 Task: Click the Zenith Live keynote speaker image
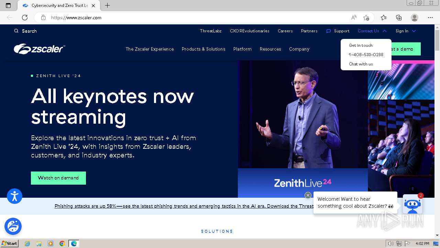pos(303,129)
